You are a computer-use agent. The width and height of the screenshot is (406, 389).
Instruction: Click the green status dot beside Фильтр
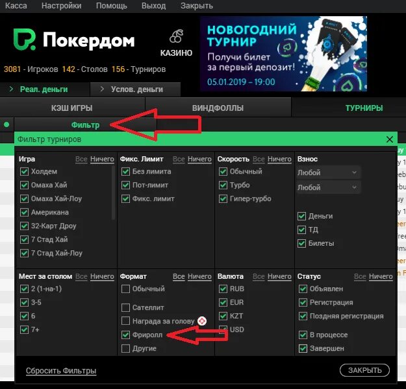point(6,124)
